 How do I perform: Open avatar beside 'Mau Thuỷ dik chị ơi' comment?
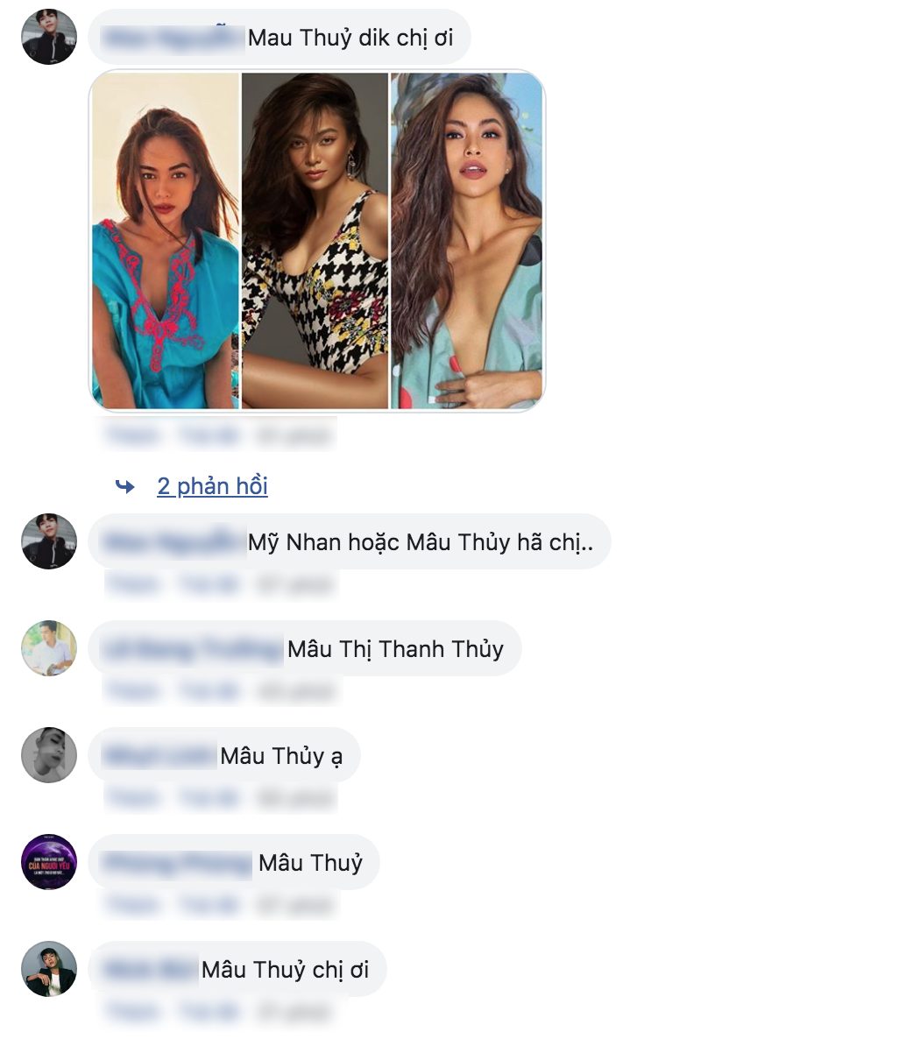[49, 37]
